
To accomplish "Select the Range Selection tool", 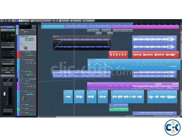I will point(34,21).
